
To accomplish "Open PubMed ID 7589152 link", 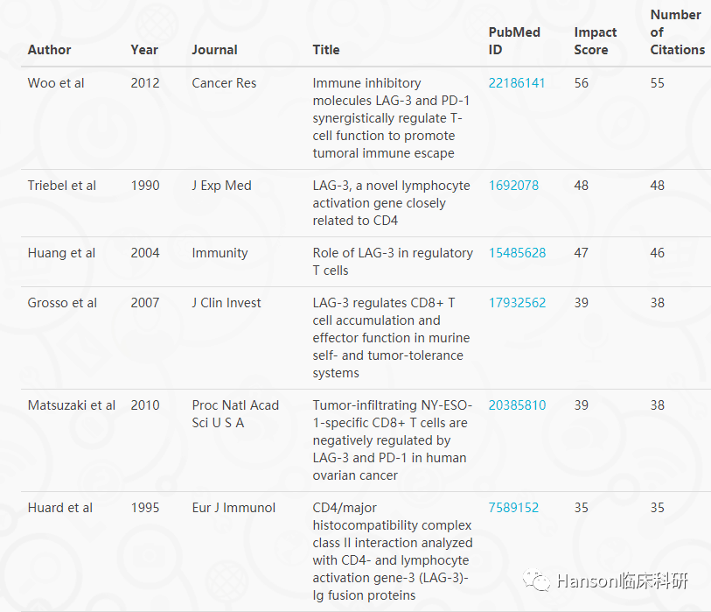I will [x=513, y=508].
